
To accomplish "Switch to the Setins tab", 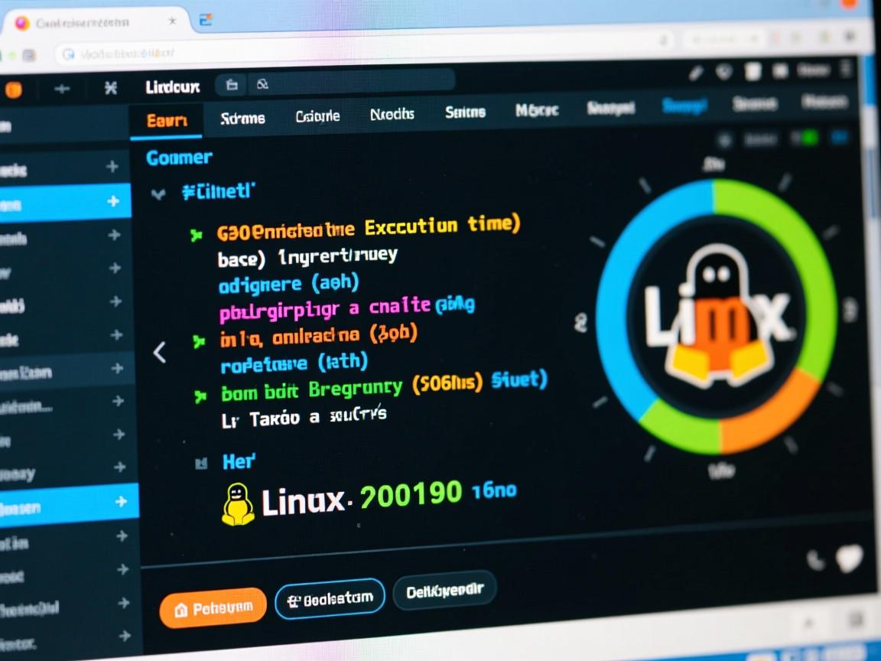I will 463,112.
